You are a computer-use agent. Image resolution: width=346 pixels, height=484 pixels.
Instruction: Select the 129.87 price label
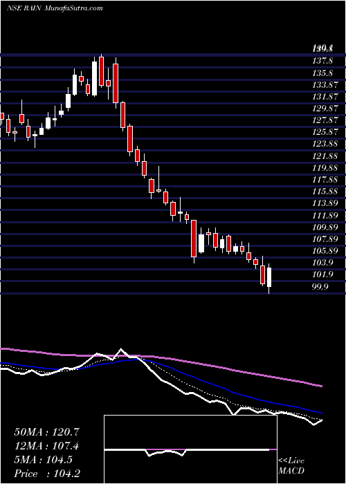(325, 109)
